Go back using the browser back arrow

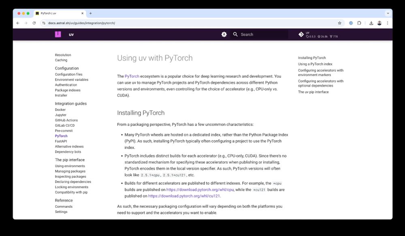coord(18,23)
